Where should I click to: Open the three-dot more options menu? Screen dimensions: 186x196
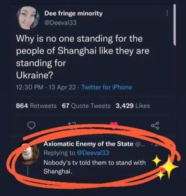point(167,13)
